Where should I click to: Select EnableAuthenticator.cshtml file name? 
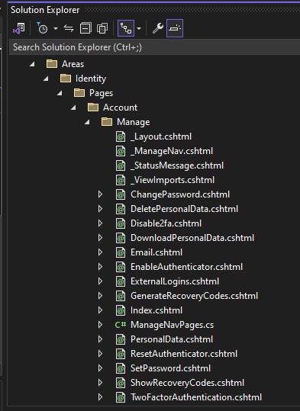186,267
